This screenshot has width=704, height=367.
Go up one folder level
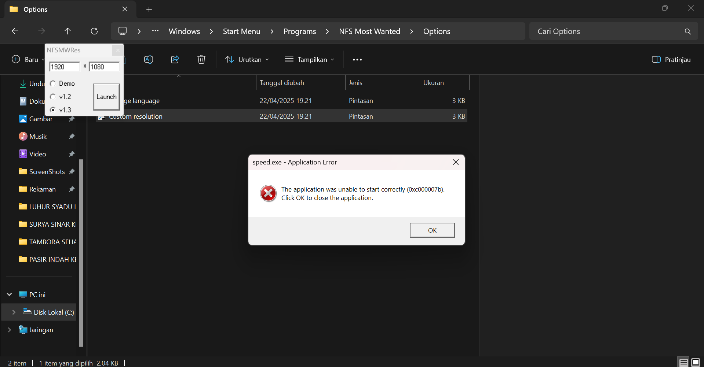[x=68, y=31]
